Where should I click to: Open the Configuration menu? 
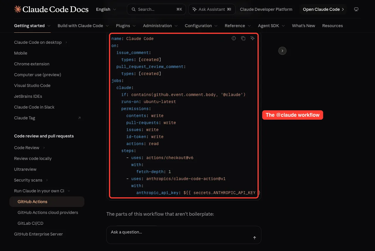(201, 26)
